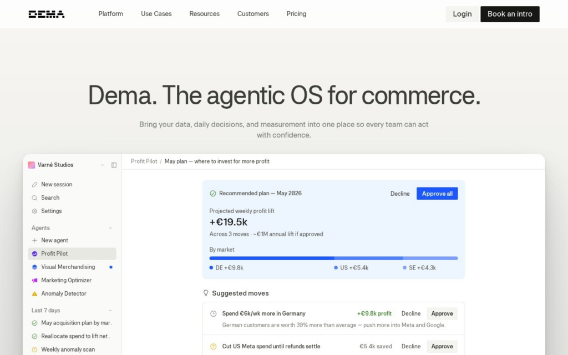Screen dimensions: 568x355
Task: Click the SE legend color dot
Action: pos(404,268)
